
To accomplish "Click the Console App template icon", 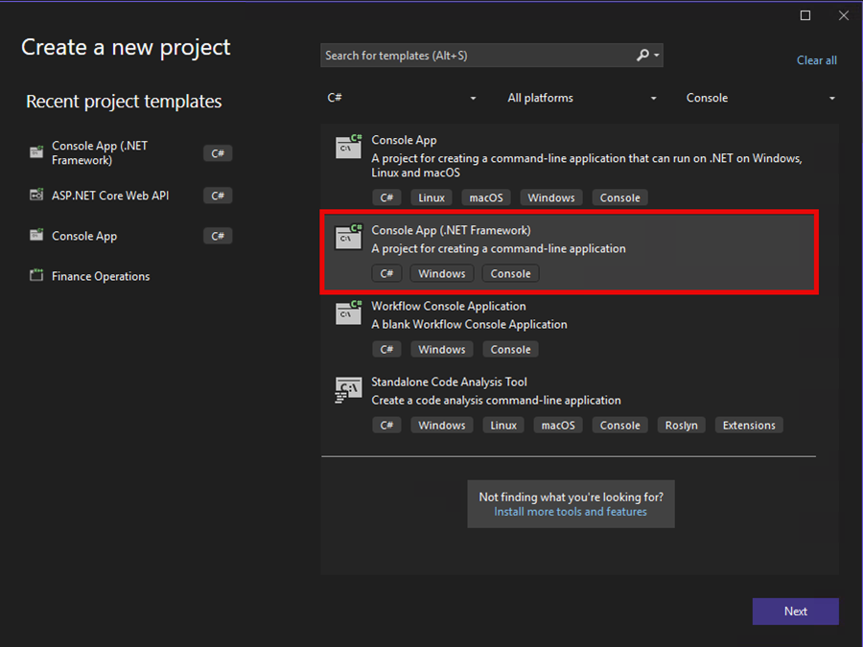I will tap(347, 147).
